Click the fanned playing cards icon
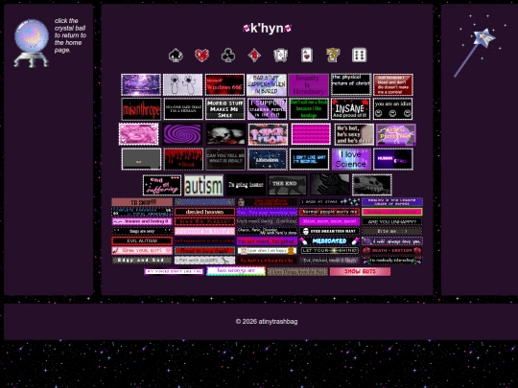 (x=280, y=56)
